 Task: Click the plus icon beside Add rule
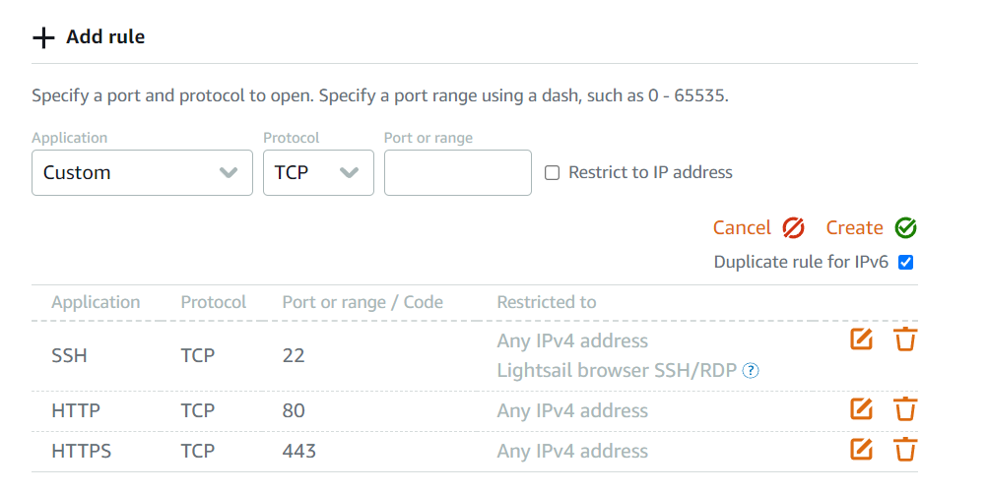[43, 38]
